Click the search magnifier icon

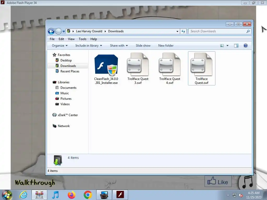pos(248,31)
